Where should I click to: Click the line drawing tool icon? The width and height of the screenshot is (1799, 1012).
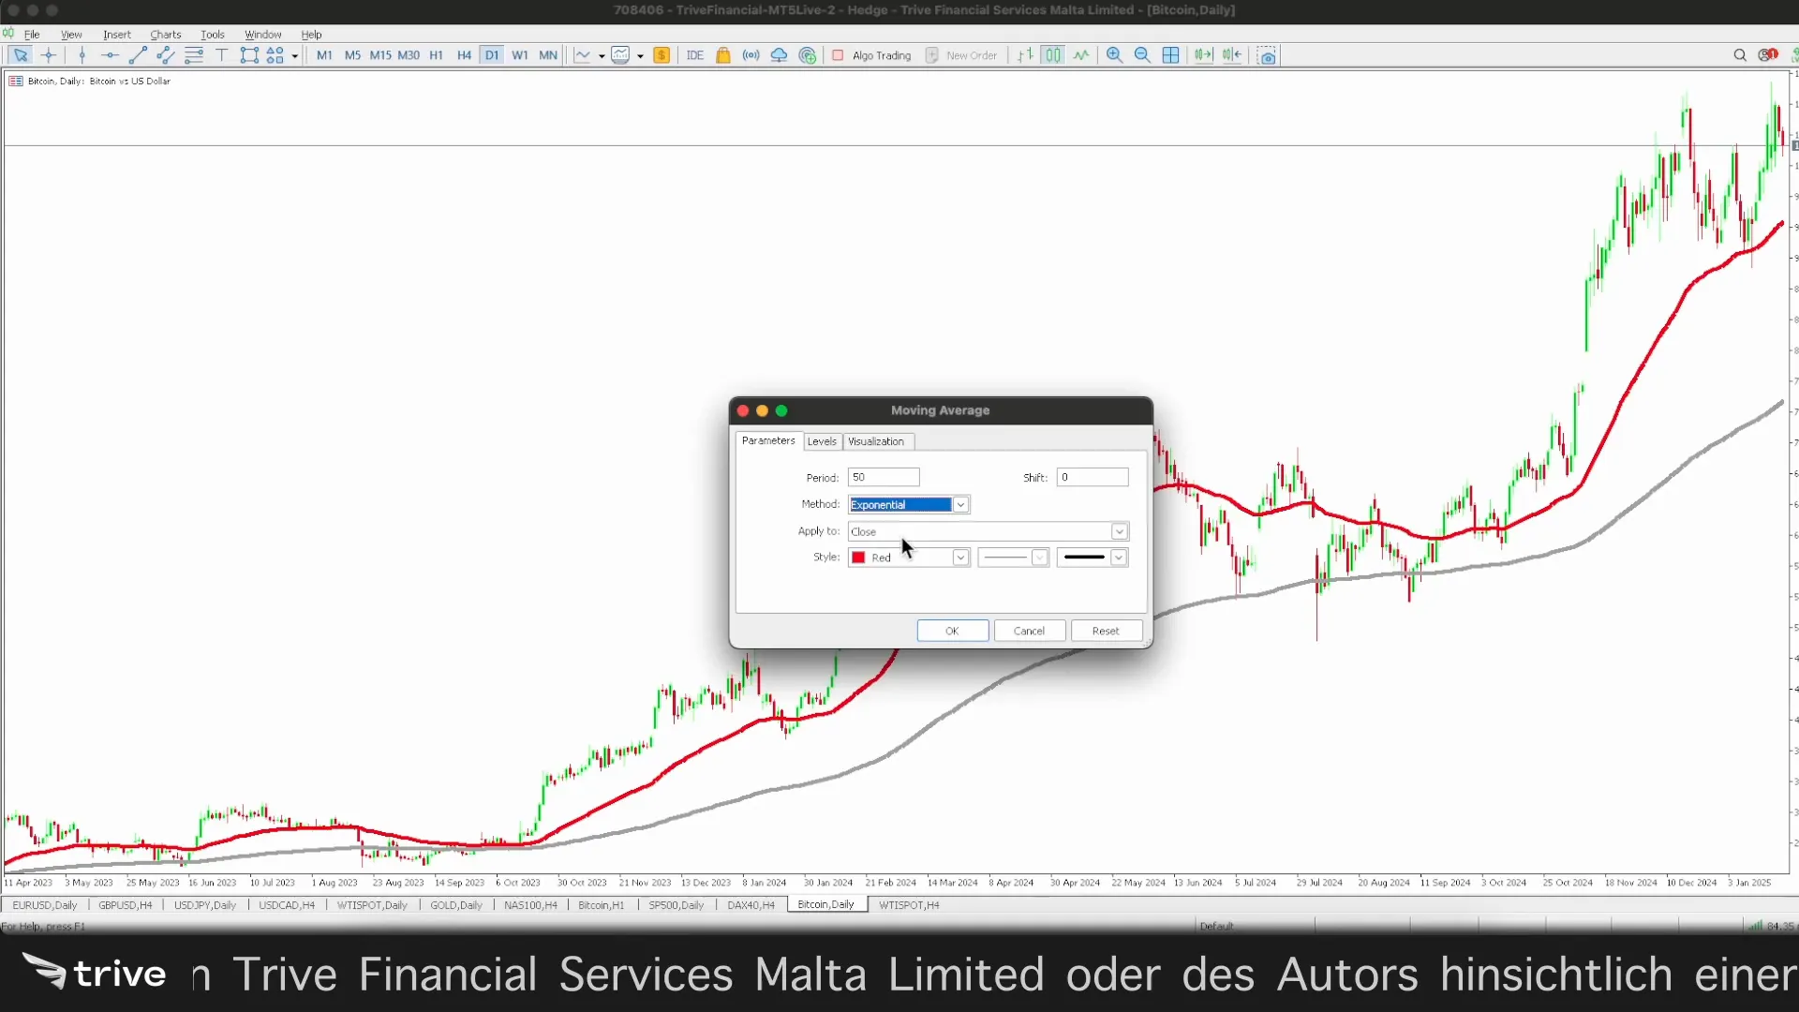click(x=140, y=55)
